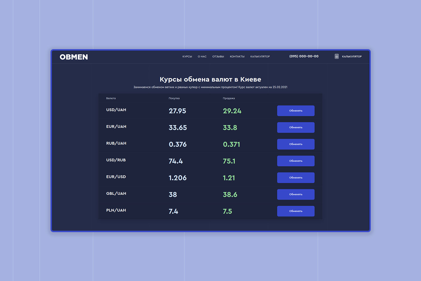Screen dimensions: 421x281
Task: Click the phone number (095) 000-00-00
Action: pyautogui.click(x=304, y=56)
